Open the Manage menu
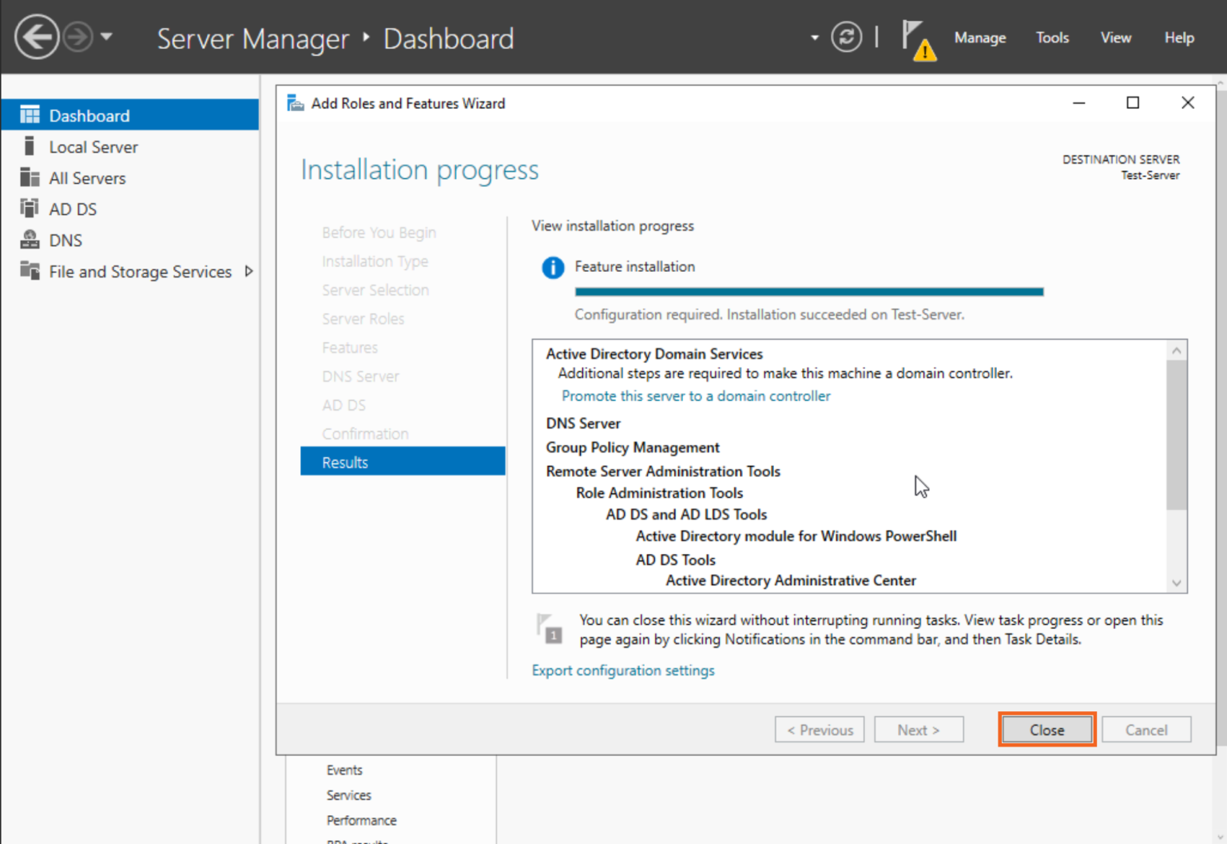 tap(979, 38)
